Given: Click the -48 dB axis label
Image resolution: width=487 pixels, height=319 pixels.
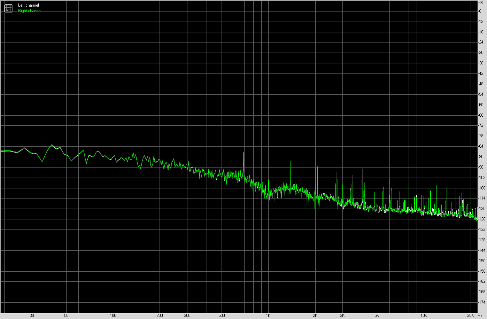Looking at the screenshot, I should (x=481, y=84).
